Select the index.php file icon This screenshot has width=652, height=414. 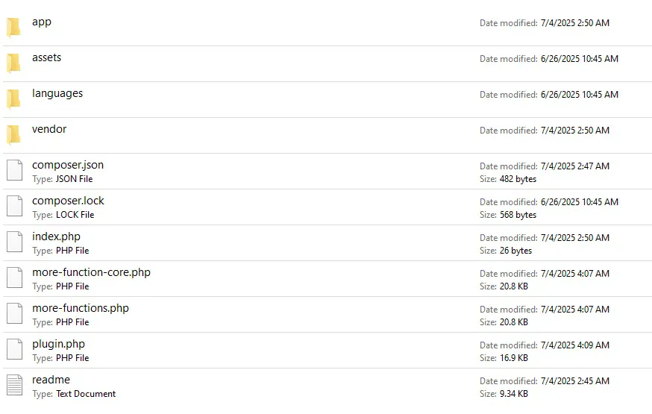[15, 242]
